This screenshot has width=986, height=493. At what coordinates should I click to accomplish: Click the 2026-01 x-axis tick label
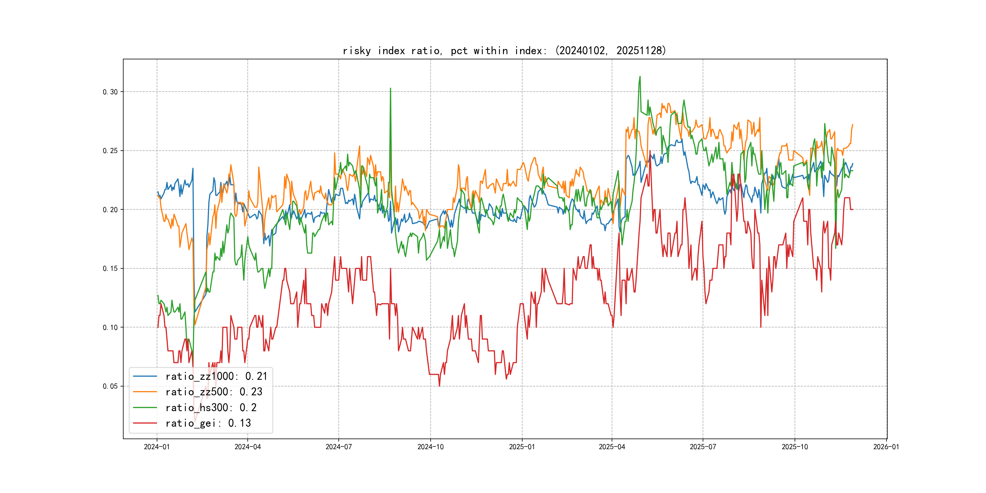pos(886,447)
